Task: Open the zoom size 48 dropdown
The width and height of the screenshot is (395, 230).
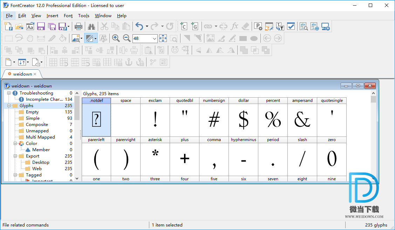Action: [155, 39]
